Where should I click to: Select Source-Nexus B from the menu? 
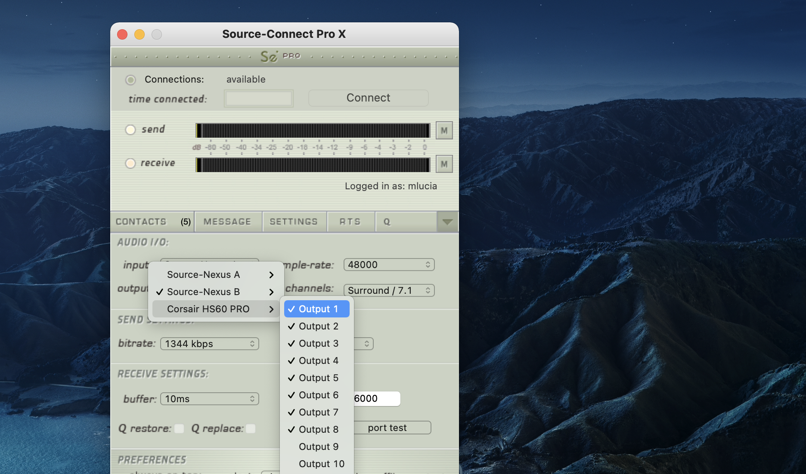[x=203, y=292]
